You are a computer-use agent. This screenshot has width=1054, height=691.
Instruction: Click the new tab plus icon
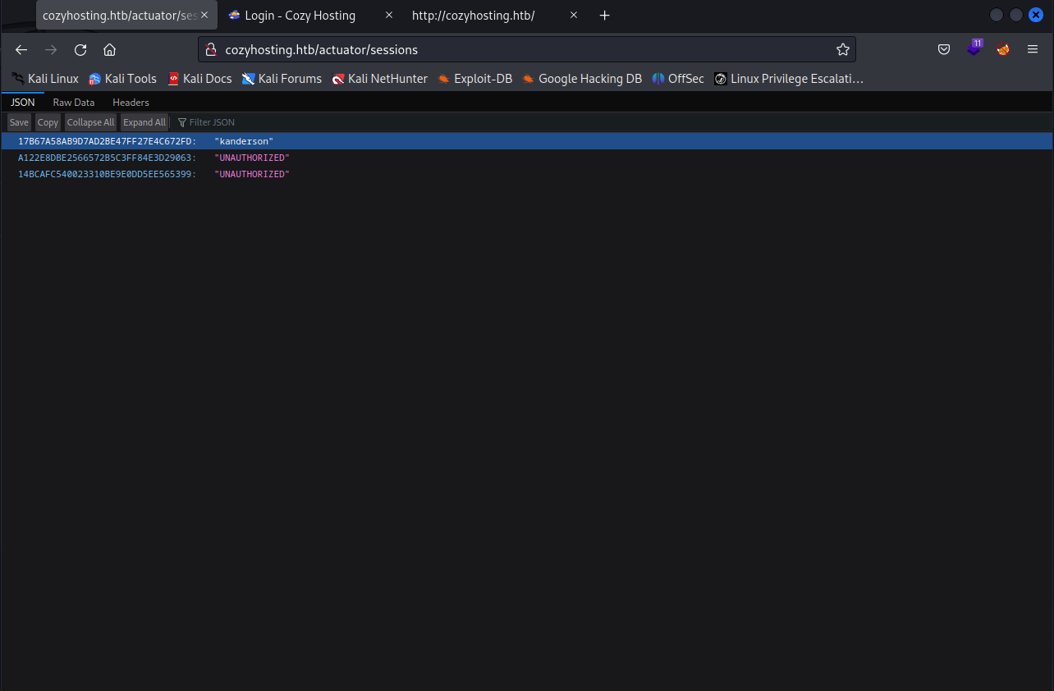605,16
